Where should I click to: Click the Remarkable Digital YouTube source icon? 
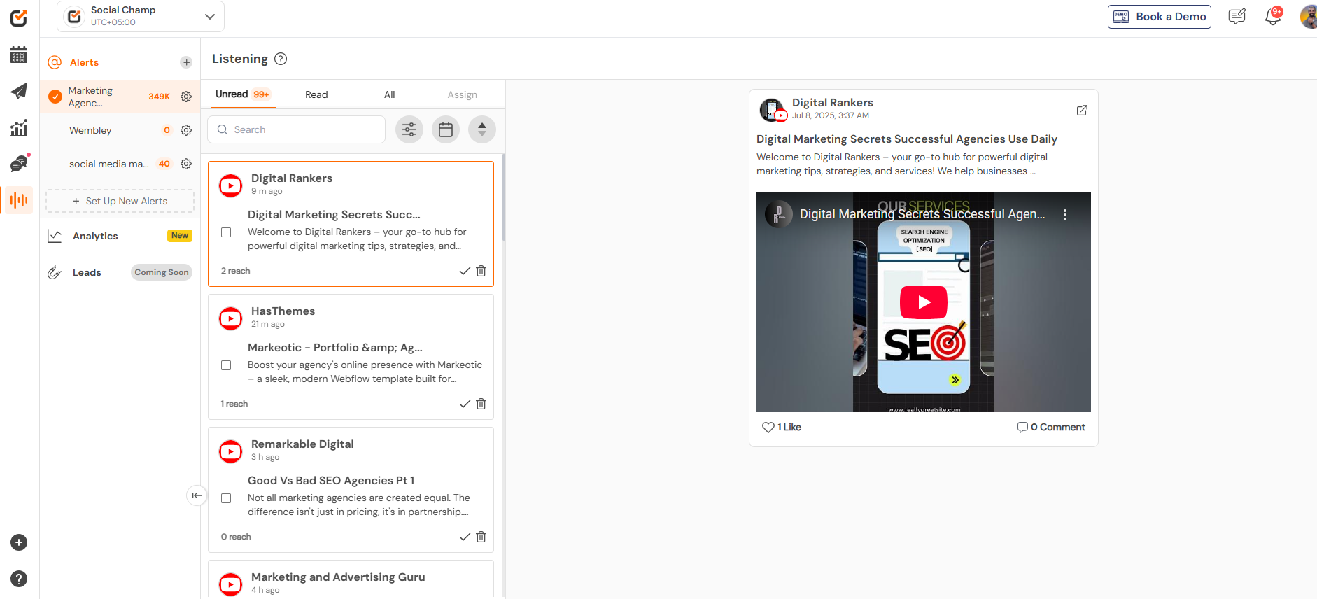231,451
